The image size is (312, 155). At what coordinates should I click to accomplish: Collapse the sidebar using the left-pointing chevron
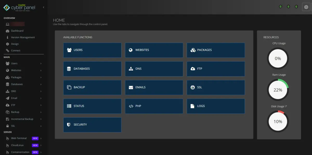(x=44, y=7)
